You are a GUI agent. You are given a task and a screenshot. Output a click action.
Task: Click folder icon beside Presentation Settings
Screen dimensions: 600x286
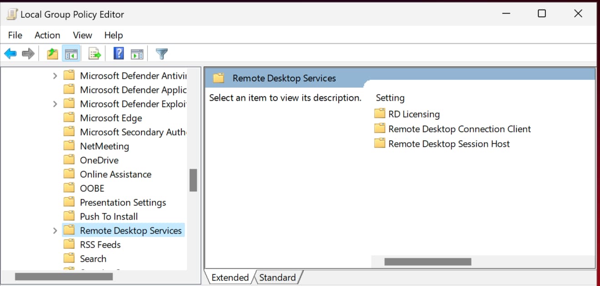coord(69,202)
